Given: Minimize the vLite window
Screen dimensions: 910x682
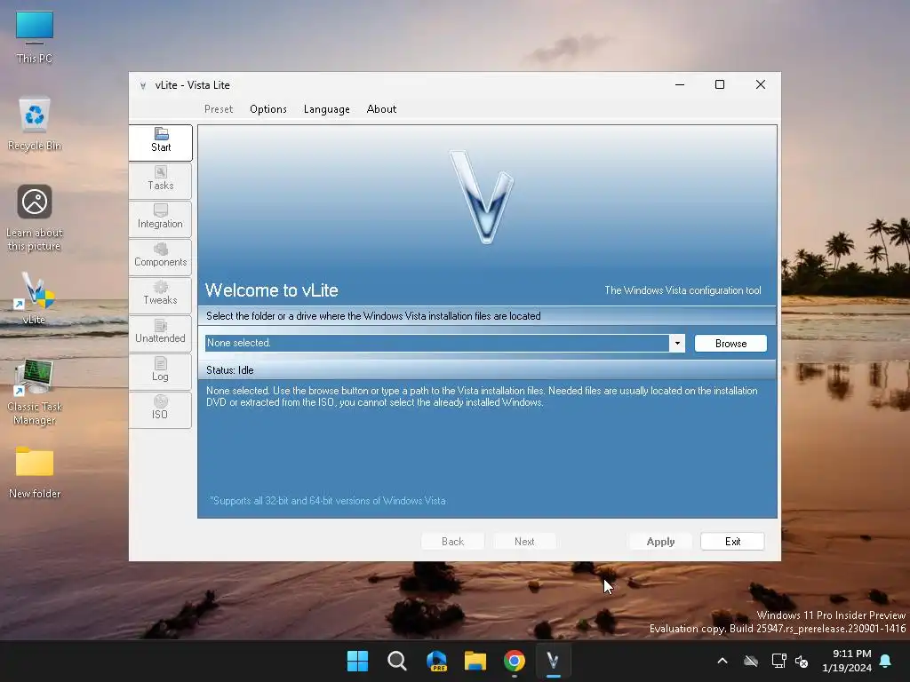Looking at the screenshot, I should point(680,84).
